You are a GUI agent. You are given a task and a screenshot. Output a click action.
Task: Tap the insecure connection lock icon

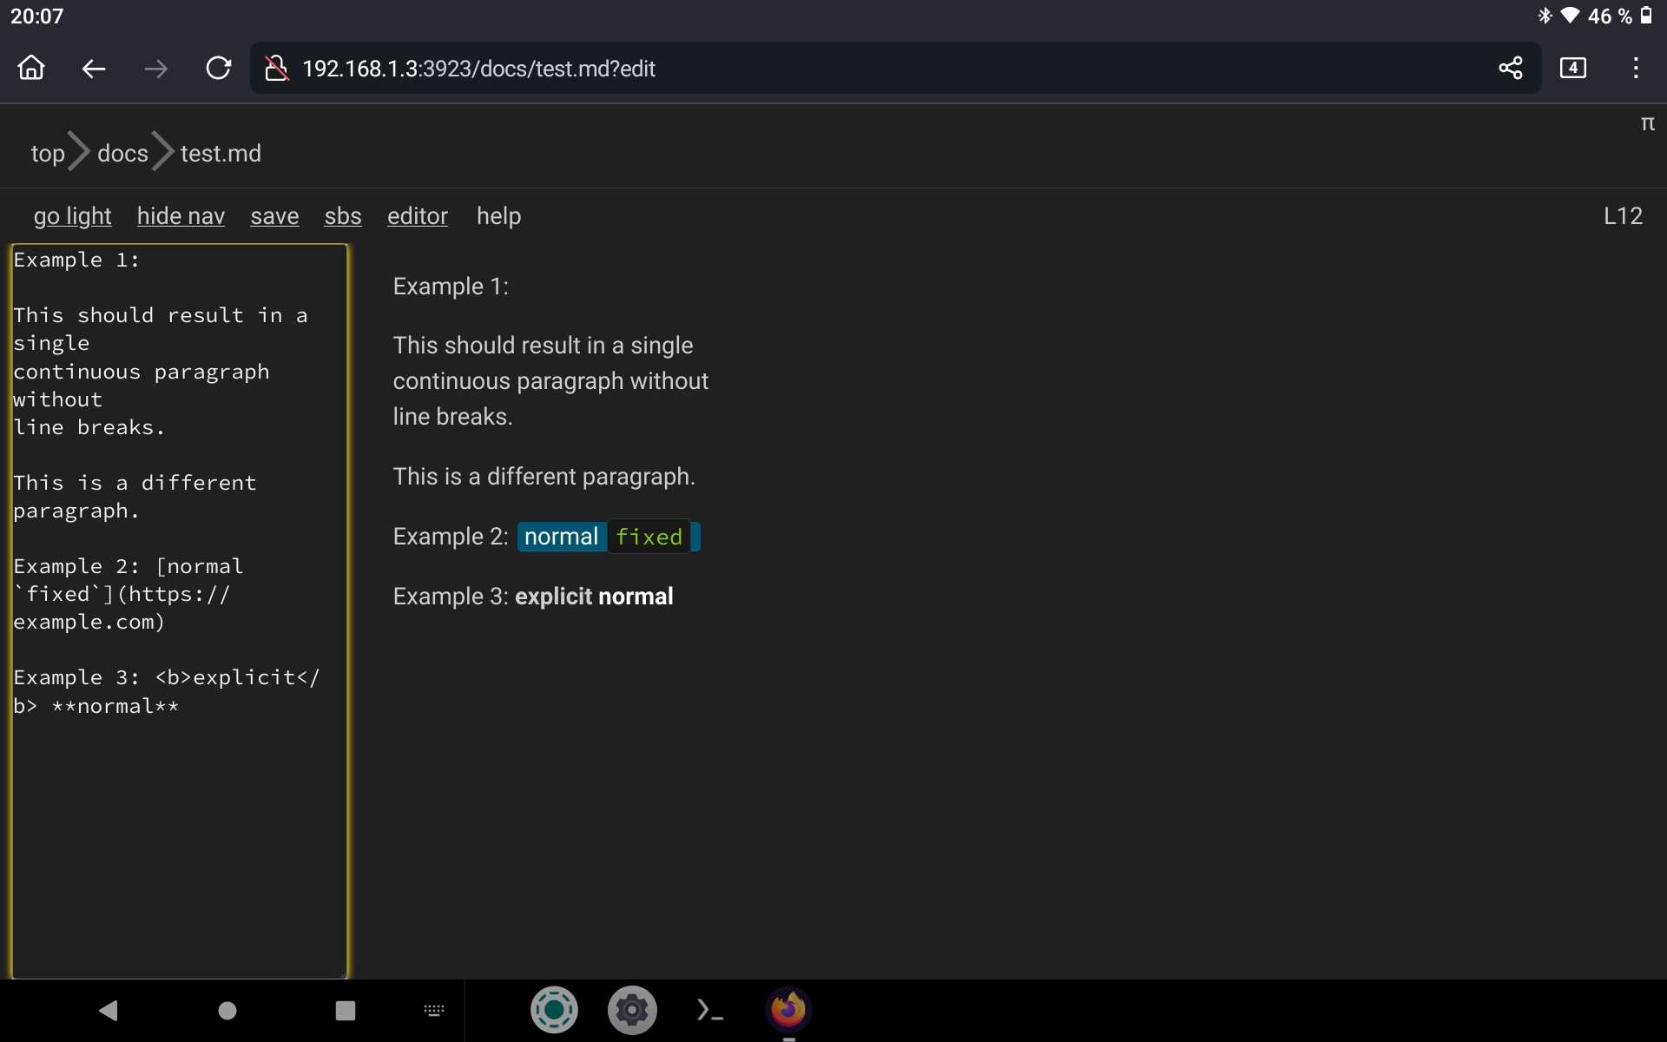point(276,68)
